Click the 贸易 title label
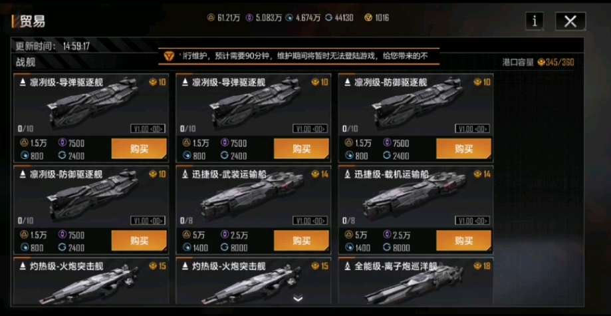Viewport: 611px width, 316px height. coord(33,22)
